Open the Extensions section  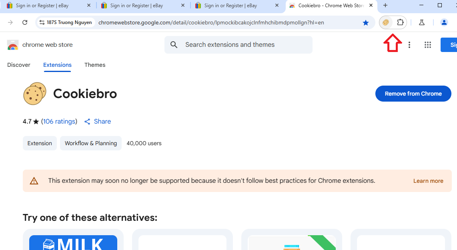click(x=57, y=65)
